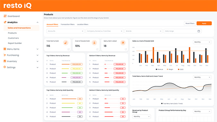Toggle Revenue legend in Sales vs COGS chart
The image size is (217, 122).
click(x=159, y=69)
